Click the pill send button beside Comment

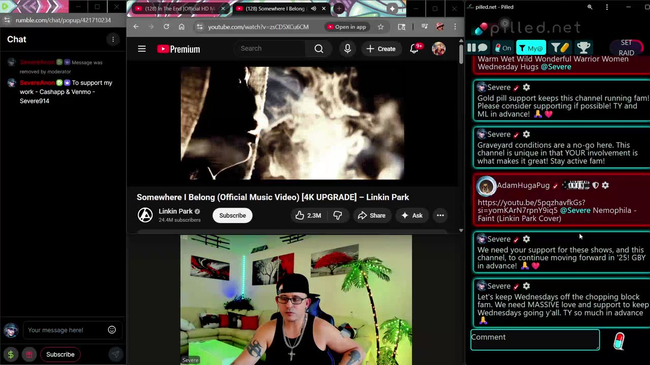[x=619, y=341]
